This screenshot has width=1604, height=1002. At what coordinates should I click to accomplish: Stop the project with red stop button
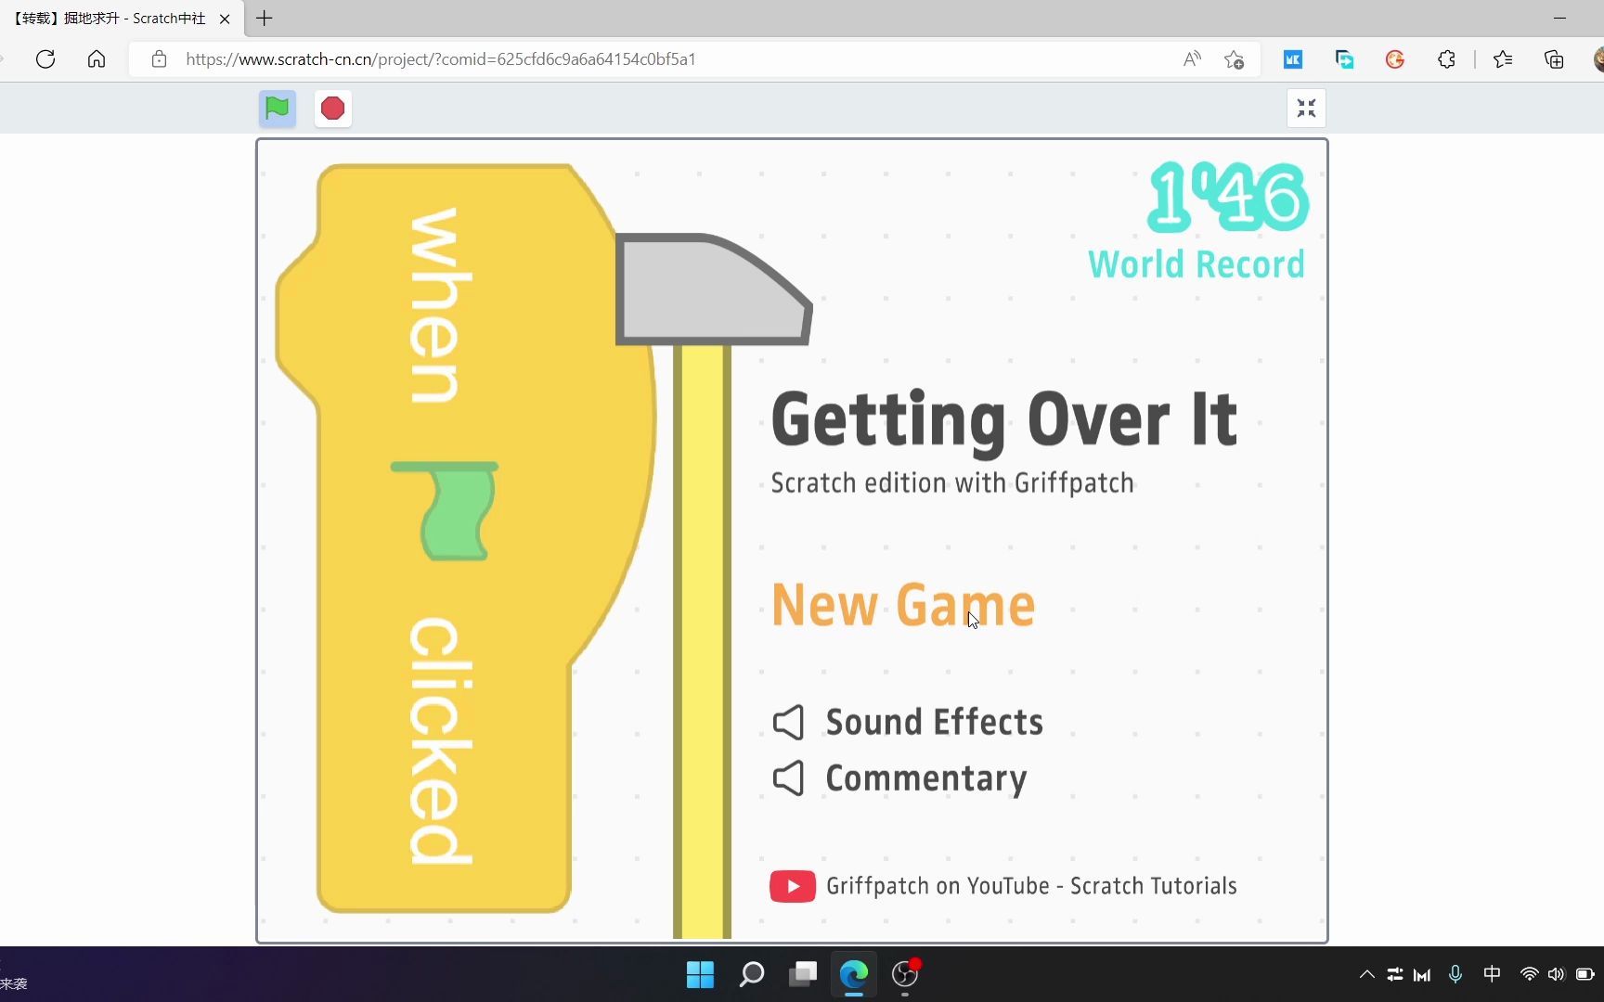click(x=332, y=109)
